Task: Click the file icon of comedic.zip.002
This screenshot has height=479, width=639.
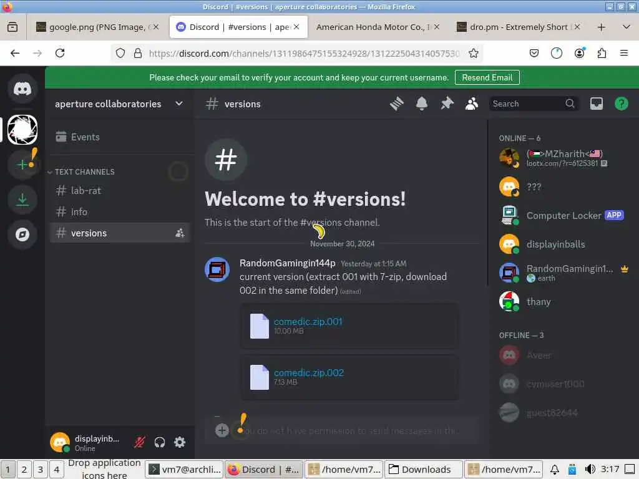Action: point(259,377)
